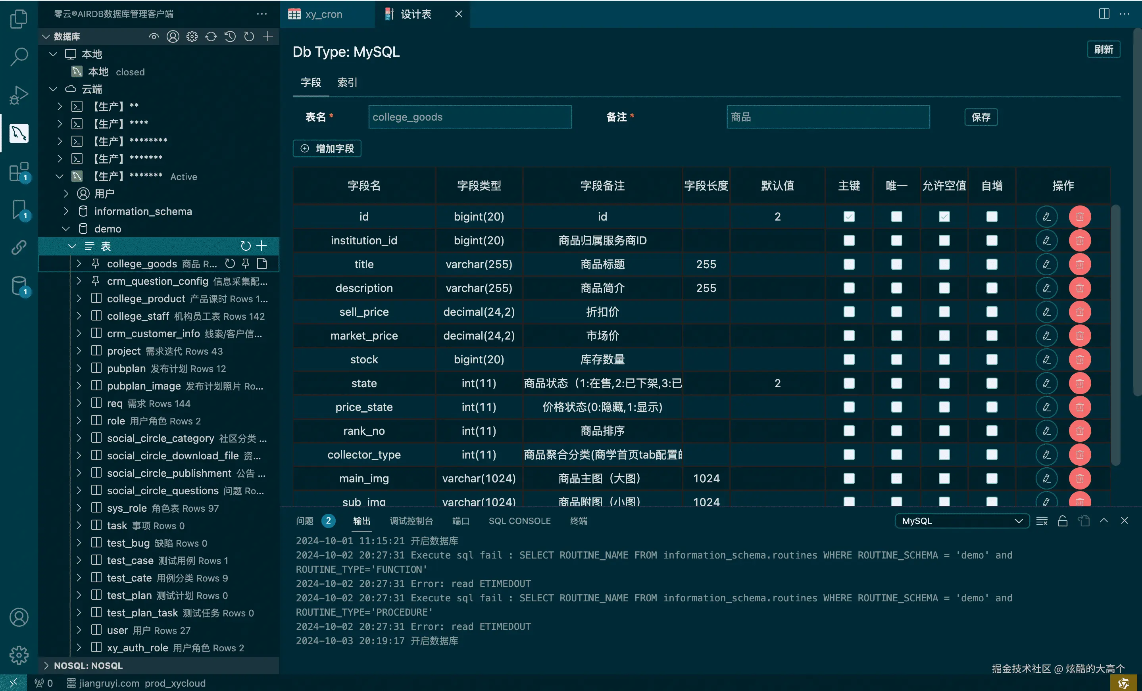
Task: Toggle the eye icon in the 数据库 panel header
Action: [154, 36]
